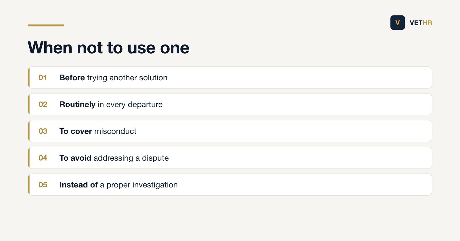Screen dimensions: 460x241
Task: Select the 'When not to use one' heading
Action: (x=109, y=48)
